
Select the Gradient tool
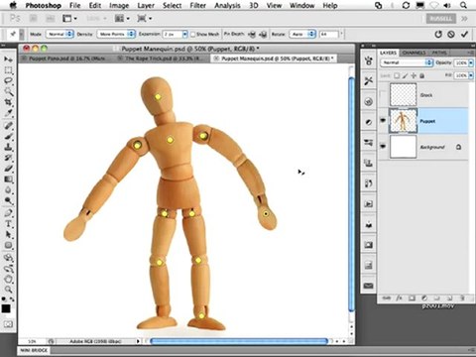[8, 179]
